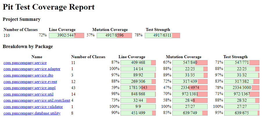Viewport: 264px width, 118px height.
Task: Click the '47%' mutation coverage for service.impl
Action: (x=167, y=87)
